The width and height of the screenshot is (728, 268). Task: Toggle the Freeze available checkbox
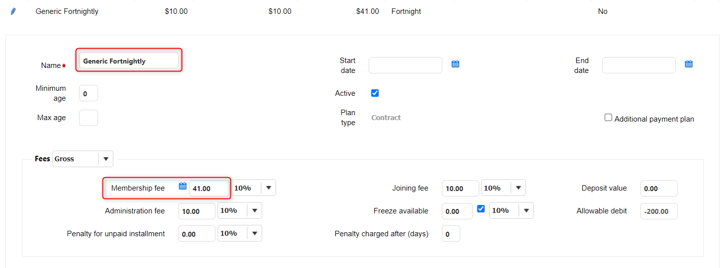click(x=481, y=209)
